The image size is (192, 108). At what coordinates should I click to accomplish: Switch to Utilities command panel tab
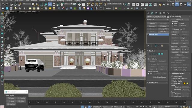click(168, 13)
